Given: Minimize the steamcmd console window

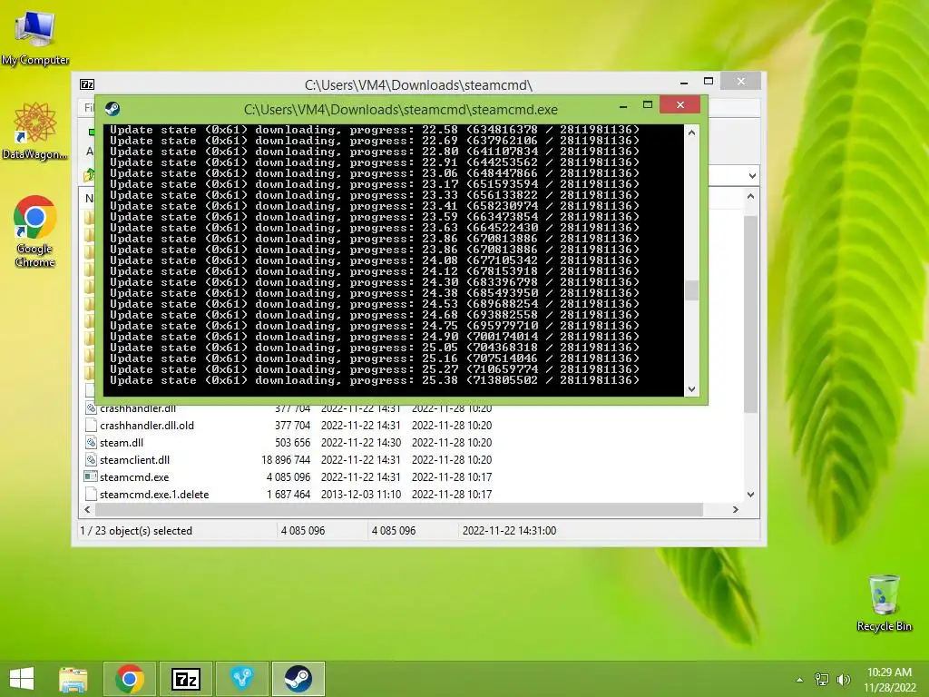Looking at the screenshot, I should point(623,107).
